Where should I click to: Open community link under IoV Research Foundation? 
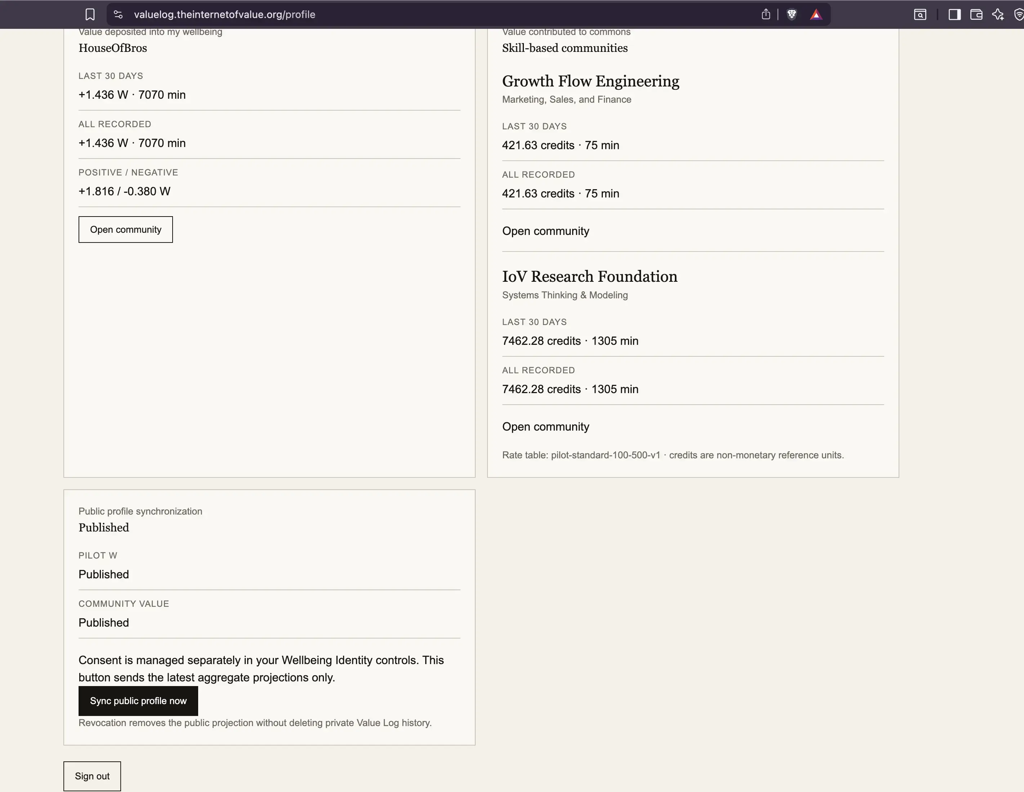pos(546,427)
